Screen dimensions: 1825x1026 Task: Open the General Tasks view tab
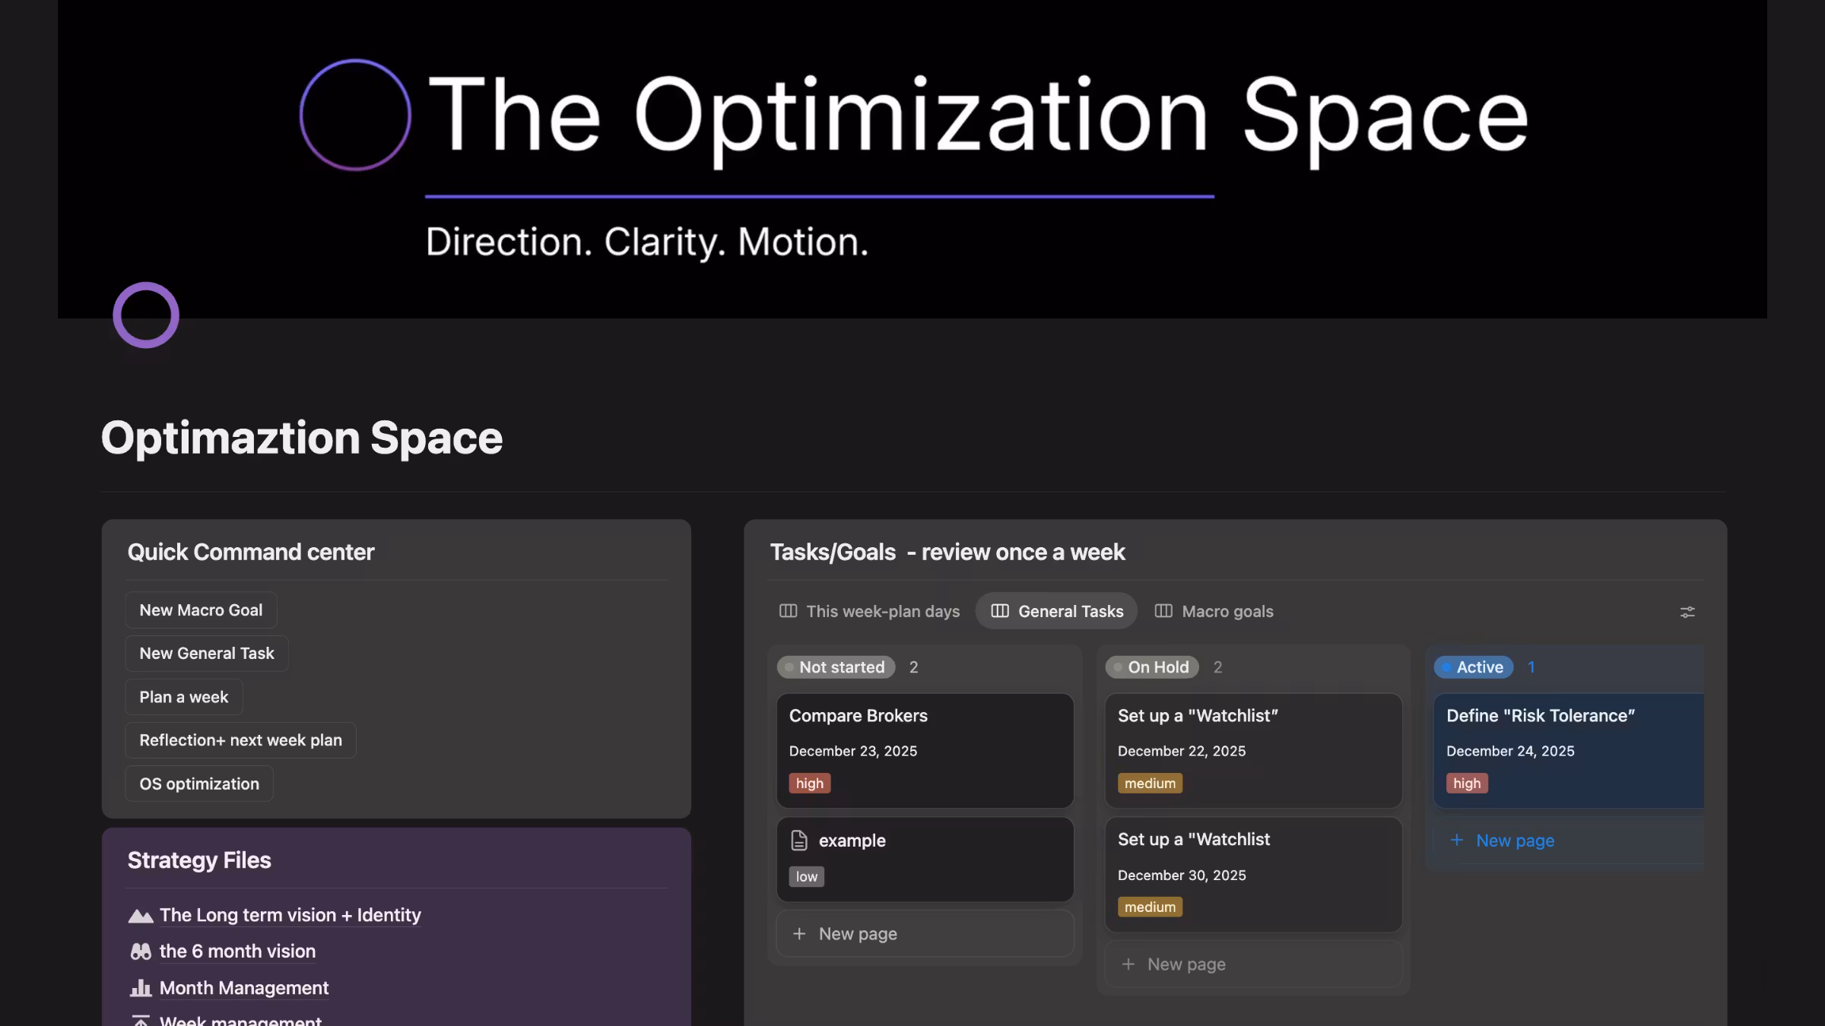point(1057,612)
